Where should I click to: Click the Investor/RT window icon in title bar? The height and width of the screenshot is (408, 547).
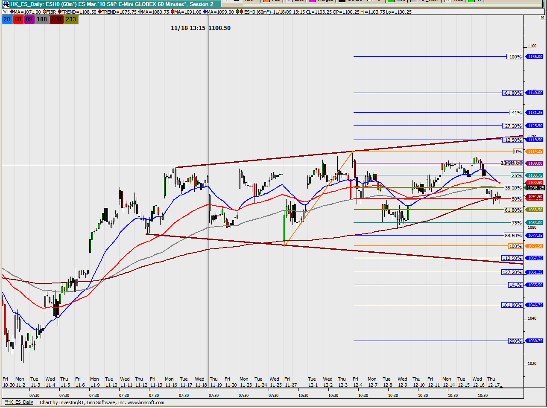coord(6,4)
